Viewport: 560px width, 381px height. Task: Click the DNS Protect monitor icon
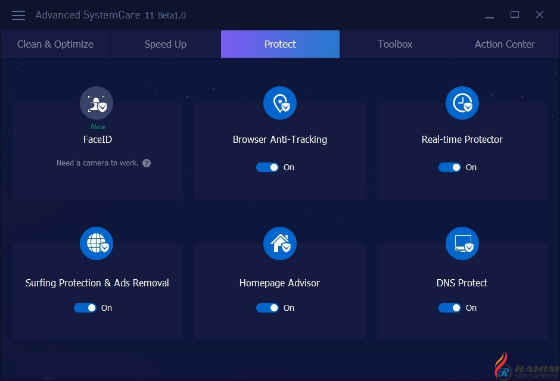pyautogui.click(x=462, y=243)
